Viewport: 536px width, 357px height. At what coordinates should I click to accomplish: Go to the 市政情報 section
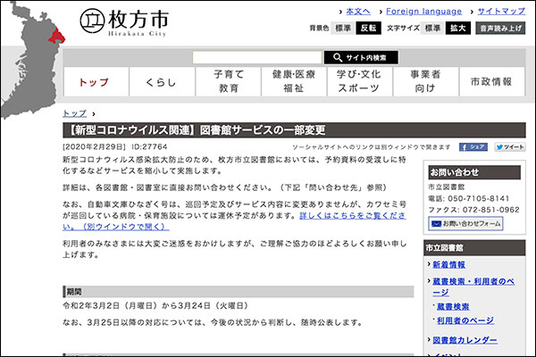[491, 82]
